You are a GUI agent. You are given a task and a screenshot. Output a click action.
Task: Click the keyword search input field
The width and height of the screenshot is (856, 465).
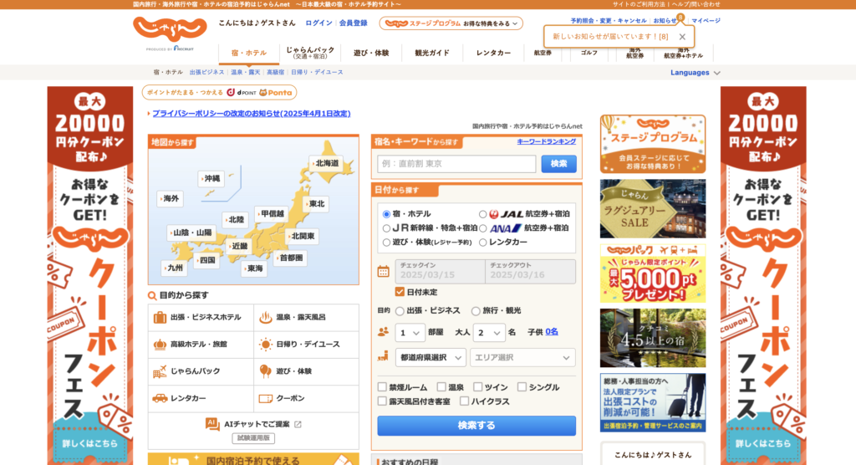pos(456,163)
